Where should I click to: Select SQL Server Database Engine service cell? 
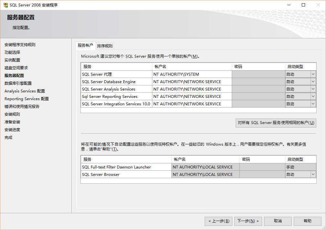pos(117,81)
